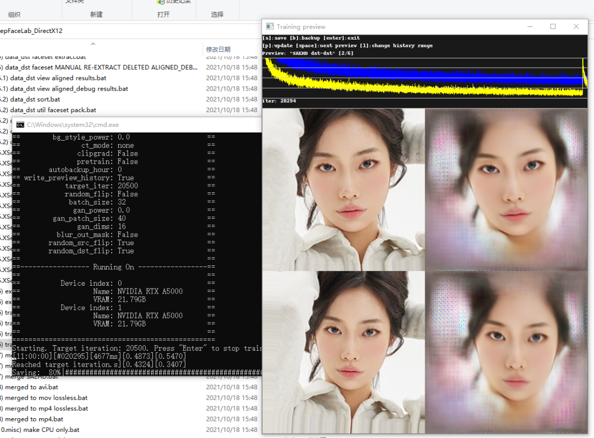Click the 打开 ribbon group label
The image size is (594, 438).
click(163, 14)
